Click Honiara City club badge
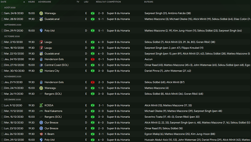Screen dimensions: 251x142 (x=41, y=71)
